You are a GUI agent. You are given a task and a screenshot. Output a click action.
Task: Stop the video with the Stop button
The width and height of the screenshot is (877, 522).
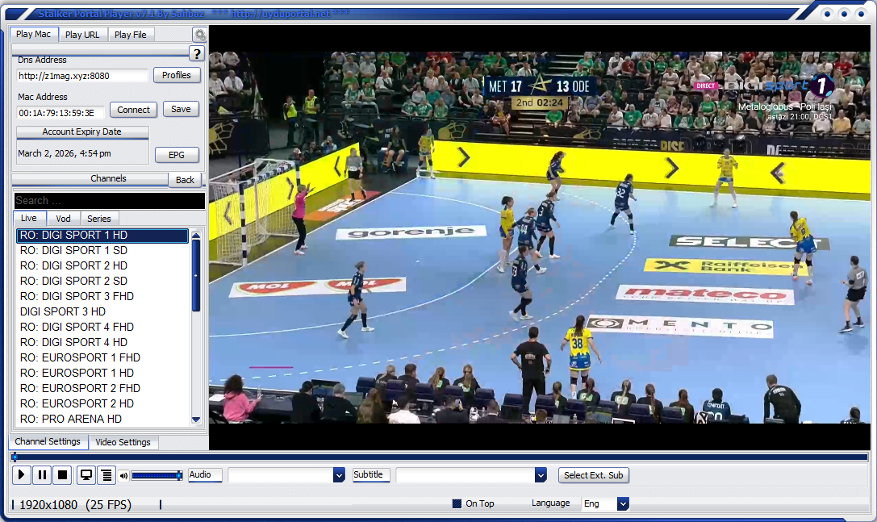tap(63, 475)
